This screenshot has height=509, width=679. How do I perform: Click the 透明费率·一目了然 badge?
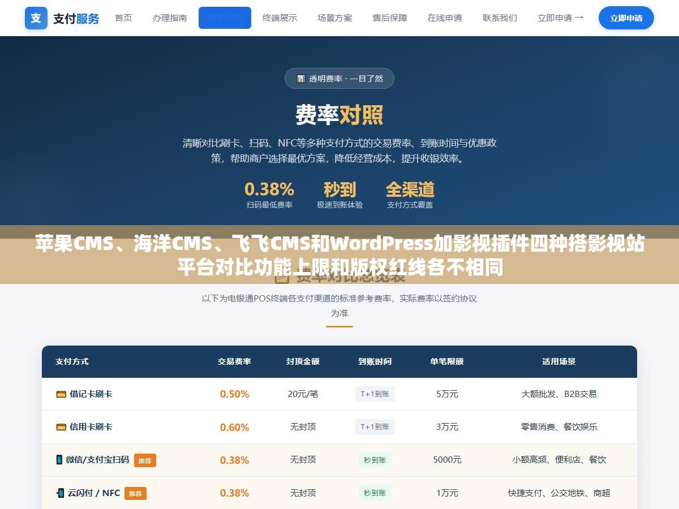click(339, 79)
